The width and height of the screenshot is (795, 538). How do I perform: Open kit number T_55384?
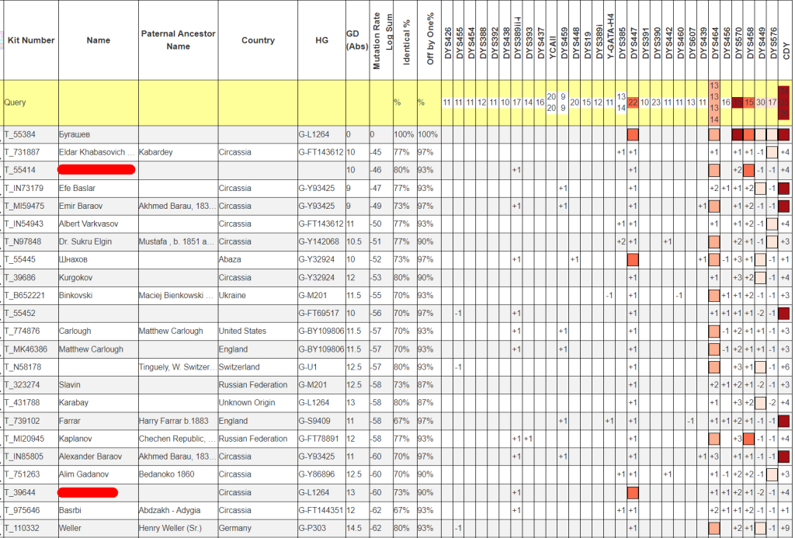tap(21, 134)
